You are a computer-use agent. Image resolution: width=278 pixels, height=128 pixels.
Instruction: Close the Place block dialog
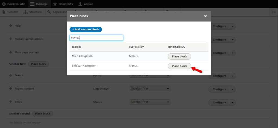206,16
